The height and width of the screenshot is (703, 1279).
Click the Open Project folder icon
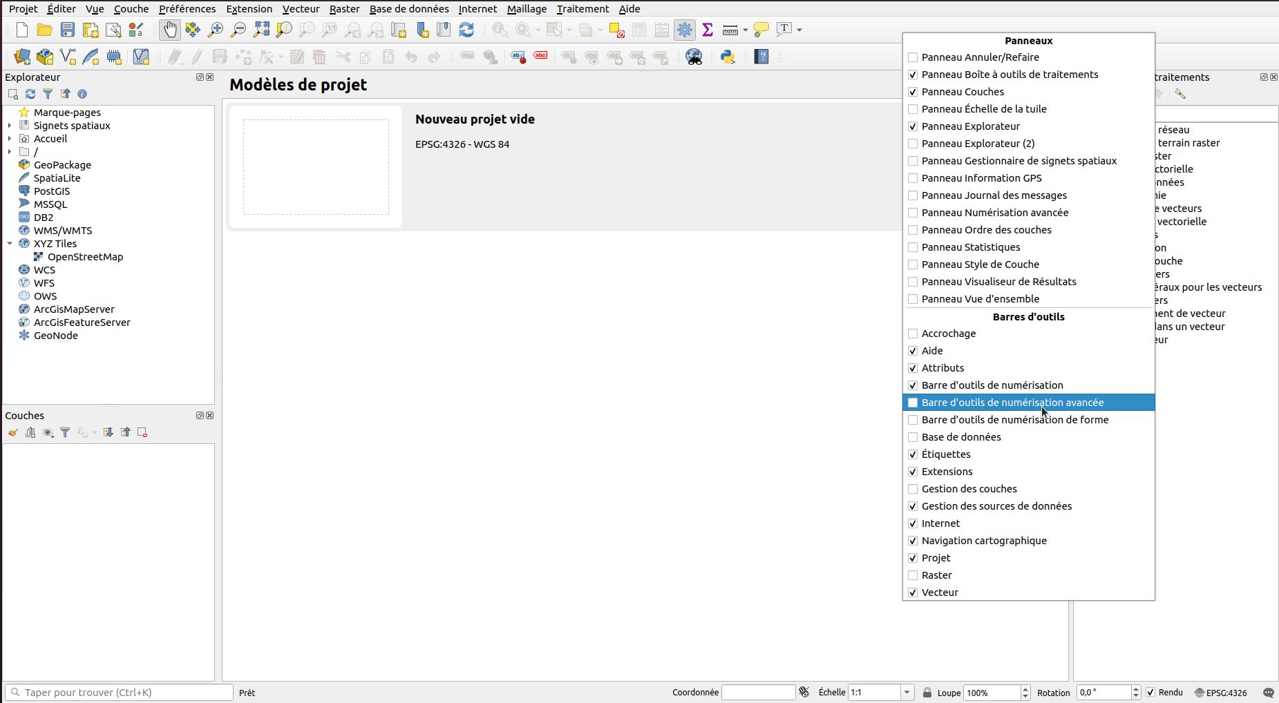[45, 30]
